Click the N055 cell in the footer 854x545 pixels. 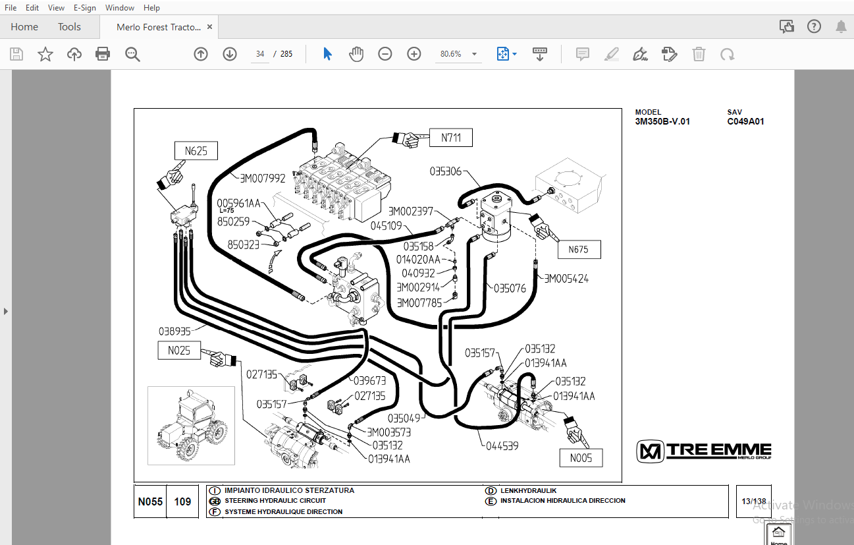click(x=150, y=502)
